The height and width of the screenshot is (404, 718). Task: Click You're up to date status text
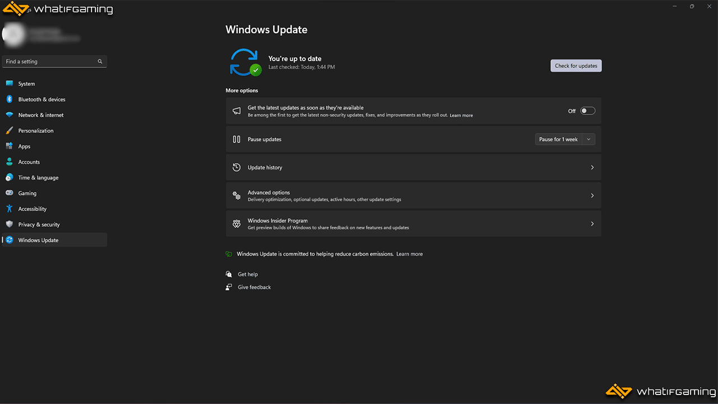point(295,58)
